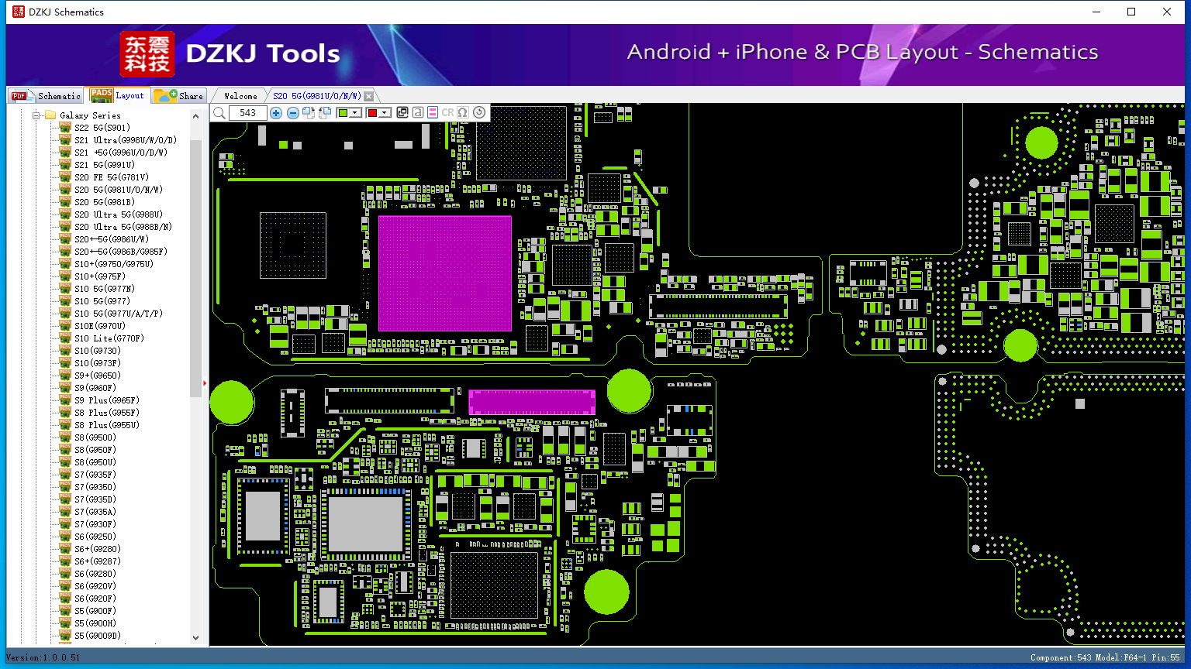Toggle the letter 'a' text display icon
This screenshot has height=669, width=1191.
(417, 113)
